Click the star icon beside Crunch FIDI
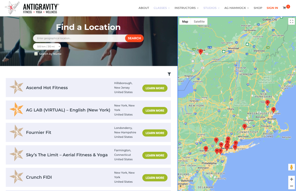Image resolution: width=296 pixels, height=191 pixels. pos(16,176)
